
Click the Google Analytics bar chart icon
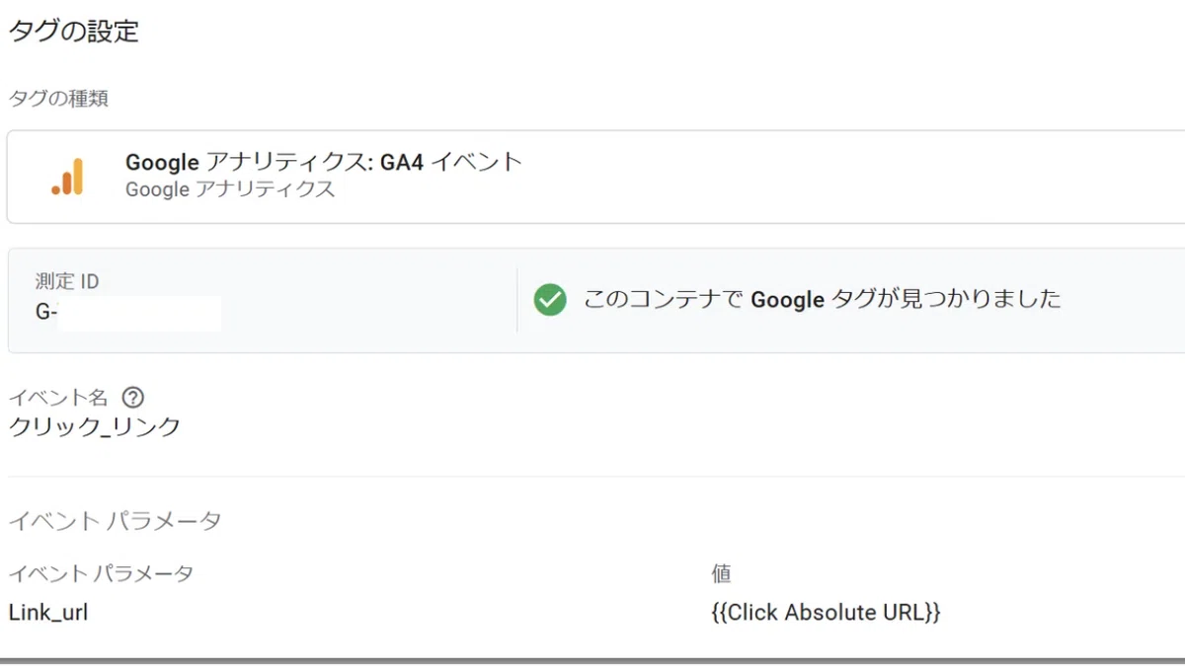tap(67, 177)
